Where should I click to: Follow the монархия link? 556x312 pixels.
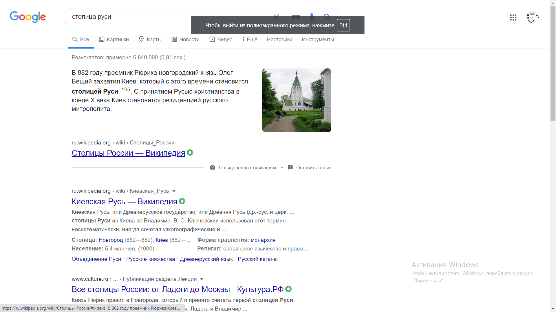pyautogui.click(x=263, y=240)
